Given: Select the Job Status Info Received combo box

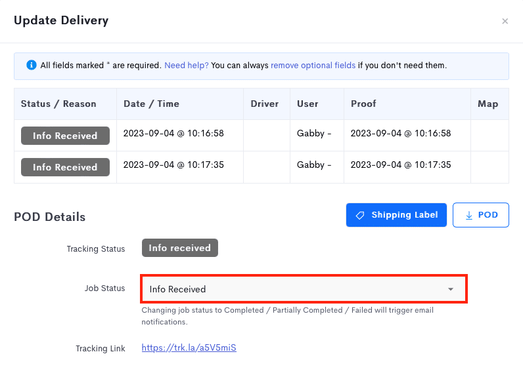Looking at the screenshot, I should (304, 289).
